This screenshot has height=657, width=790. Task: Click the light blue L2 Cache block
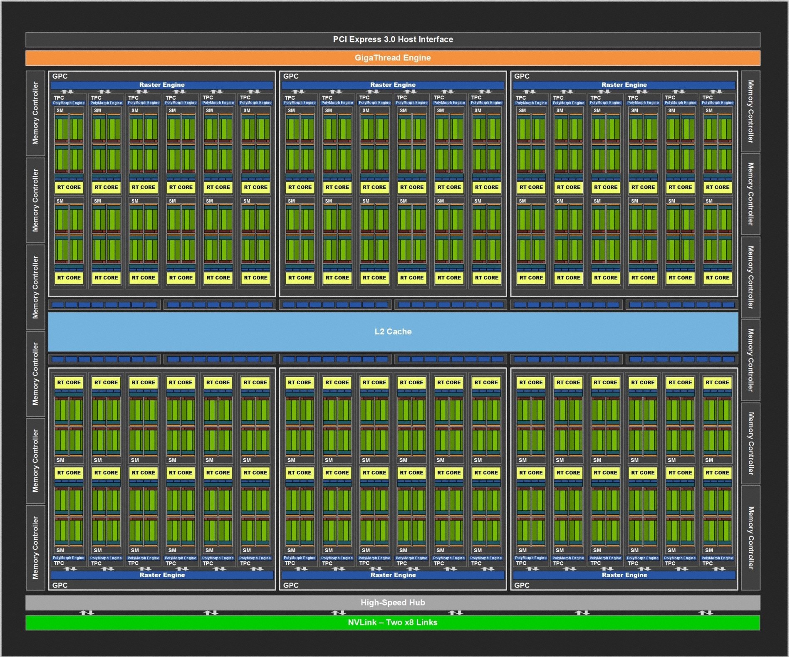[x=393, y=331]
